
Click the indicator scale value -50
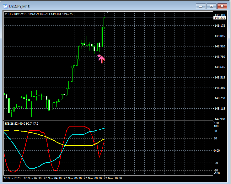216,163
